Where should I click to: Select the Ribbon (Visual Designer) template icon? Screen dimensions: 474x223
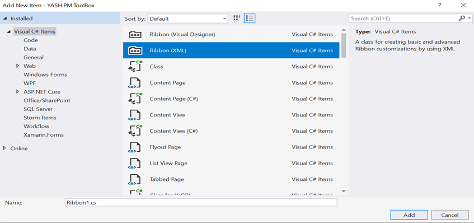135,35
